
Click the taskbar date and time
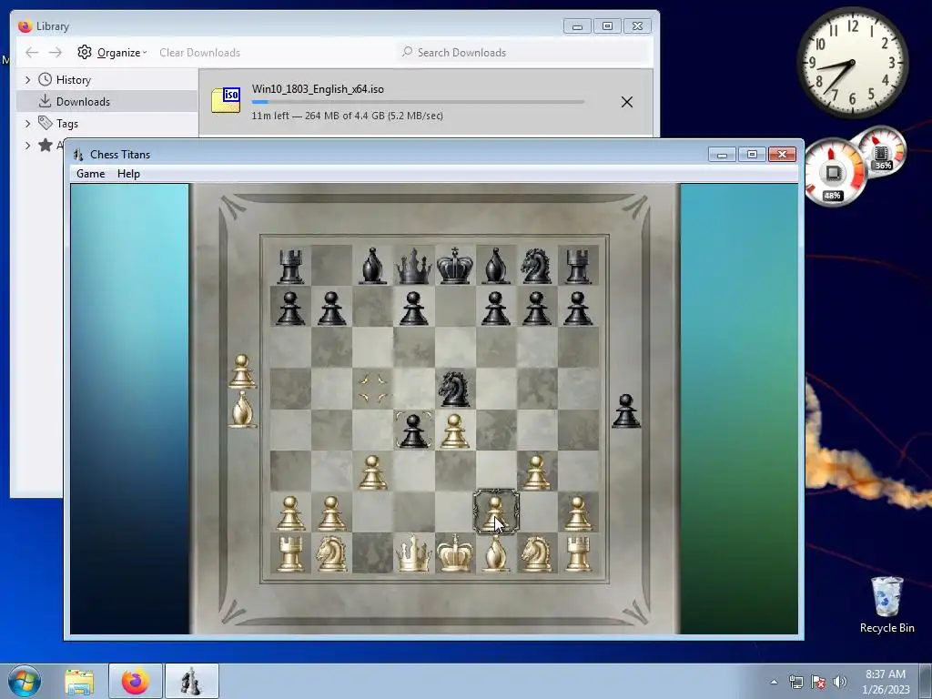886,682
